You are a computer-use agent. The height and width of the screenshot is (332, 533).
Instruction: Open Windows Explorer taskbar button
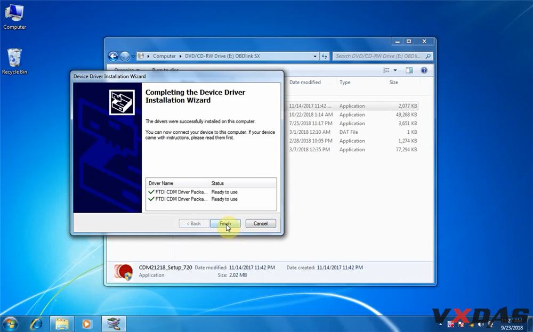[x=62, y=324]
